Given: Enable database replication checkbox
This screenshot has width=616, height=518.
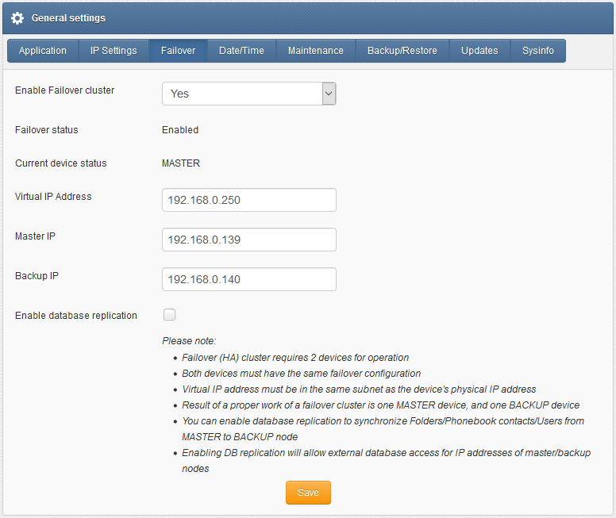Looking at the screenshot, I should tap(169, 315).
